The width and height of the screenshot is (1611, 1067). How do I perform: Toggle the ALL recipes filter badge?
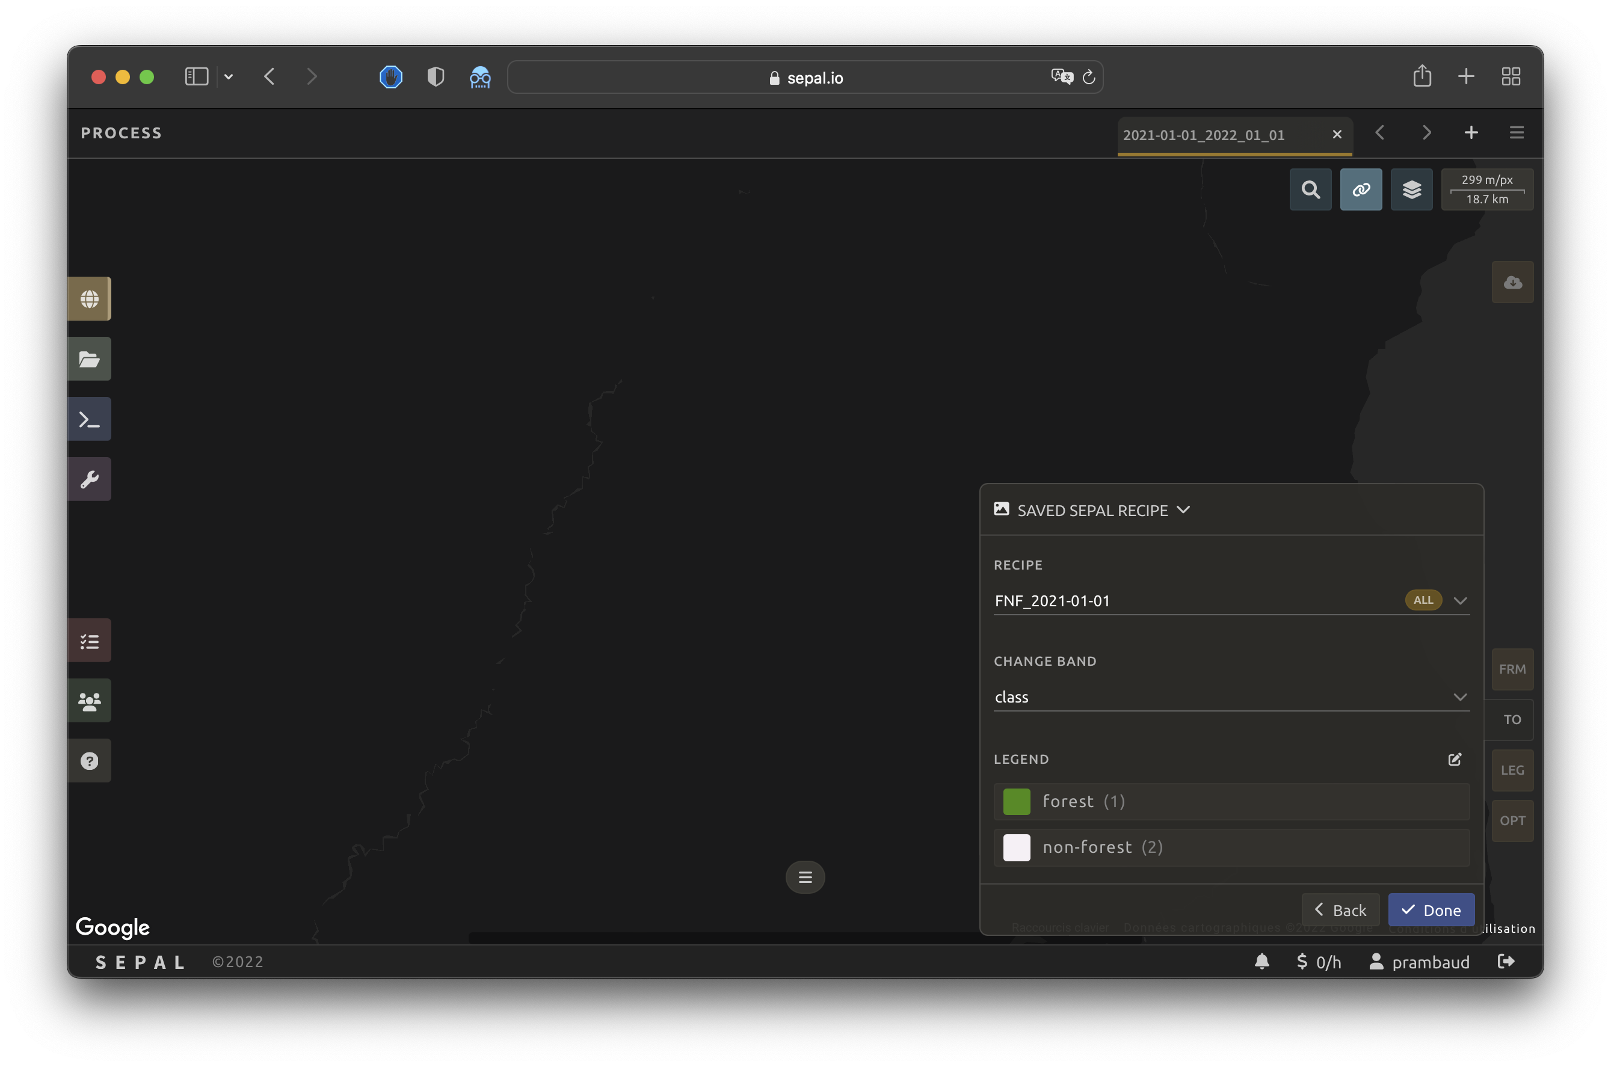[x=1423, y=600]
